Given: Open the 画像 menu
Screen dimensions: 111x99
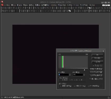Looking at the screenshot, I should click(x=25, y=5).
